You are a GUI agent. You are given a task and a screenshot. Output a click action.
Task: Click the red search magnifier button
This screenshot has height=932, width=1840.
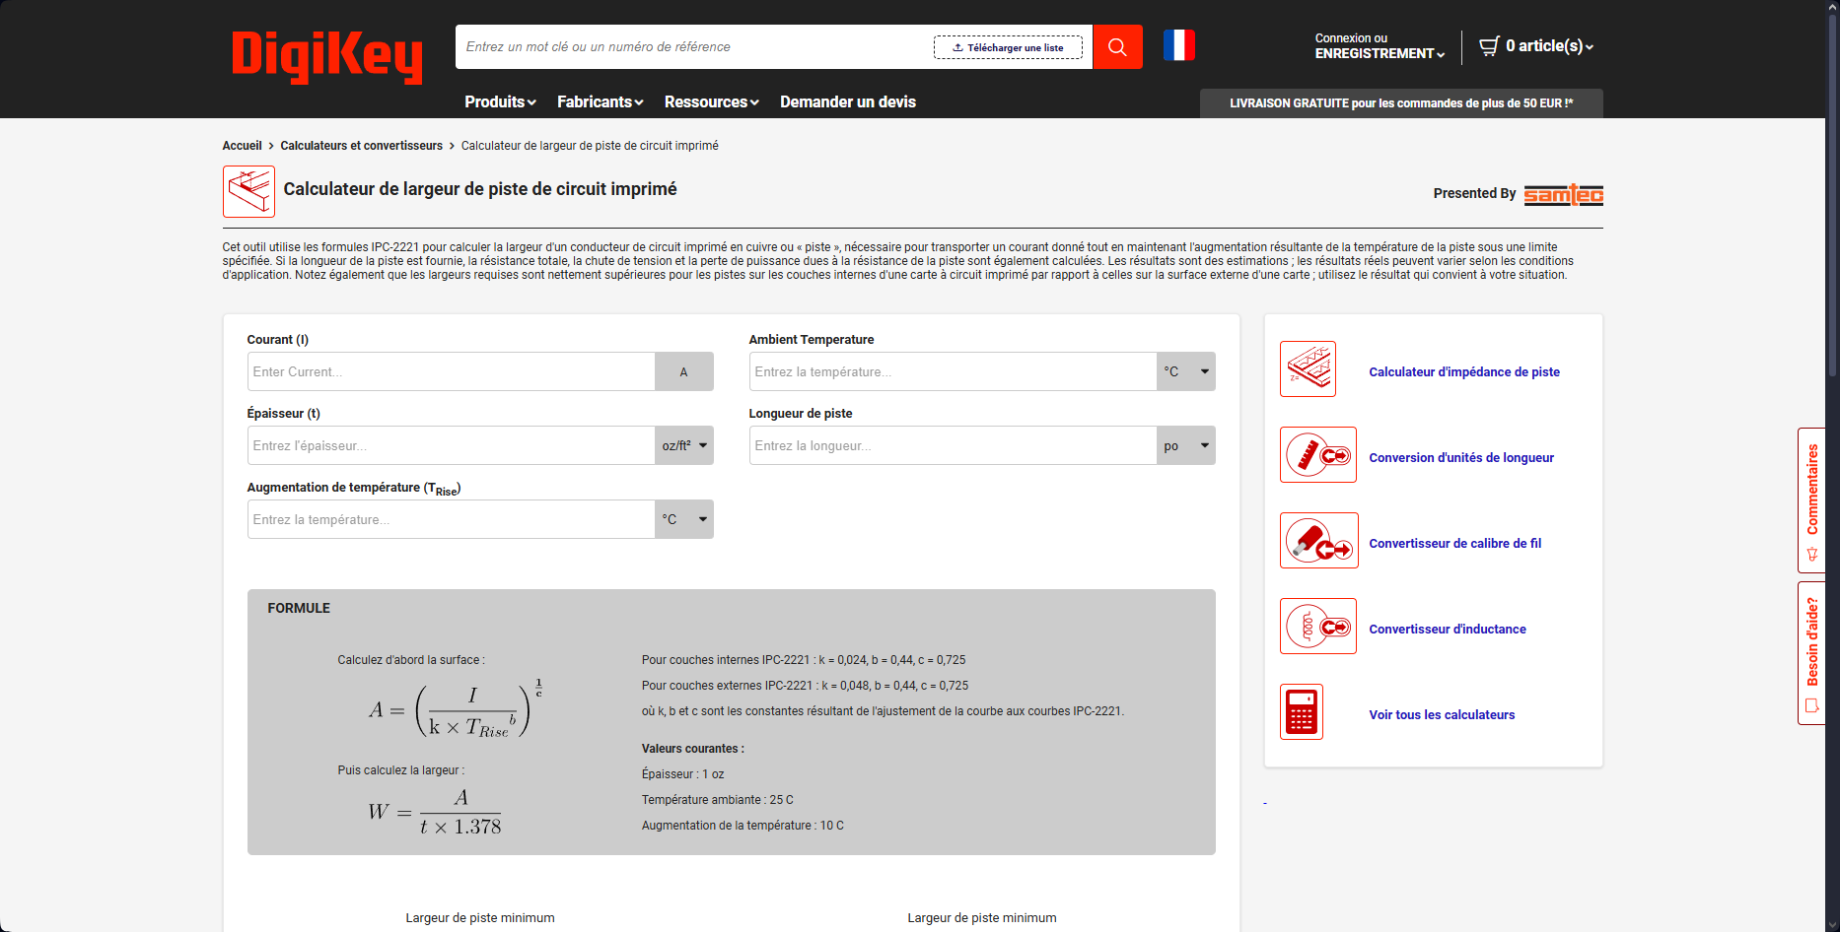tap(1117, 46)
